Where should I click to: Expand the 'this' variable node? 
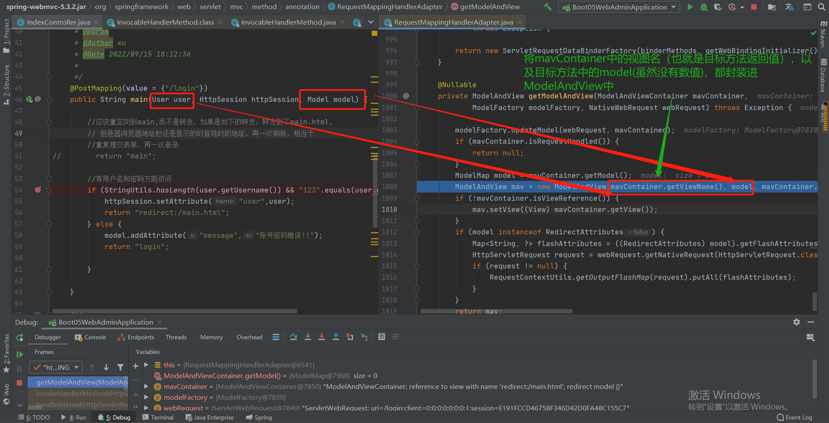coord(146,365)
